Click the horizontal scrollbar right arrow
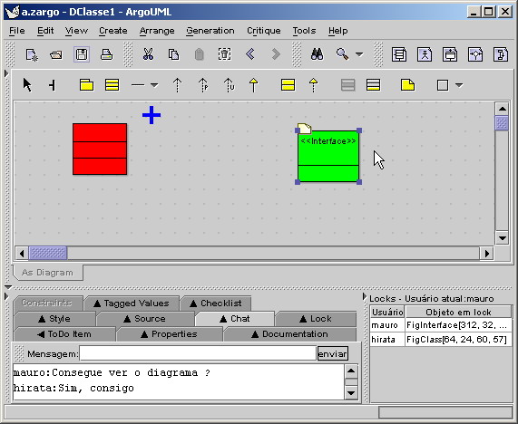This screenshot has width=518, height=424. coord(487,254)
